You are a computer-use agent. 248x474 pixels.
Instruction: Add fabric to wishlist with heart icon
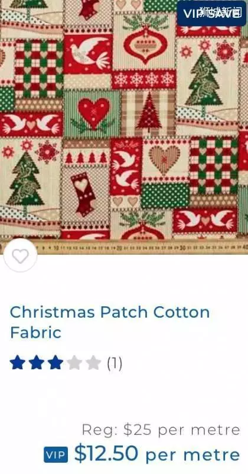coord(20,256)
